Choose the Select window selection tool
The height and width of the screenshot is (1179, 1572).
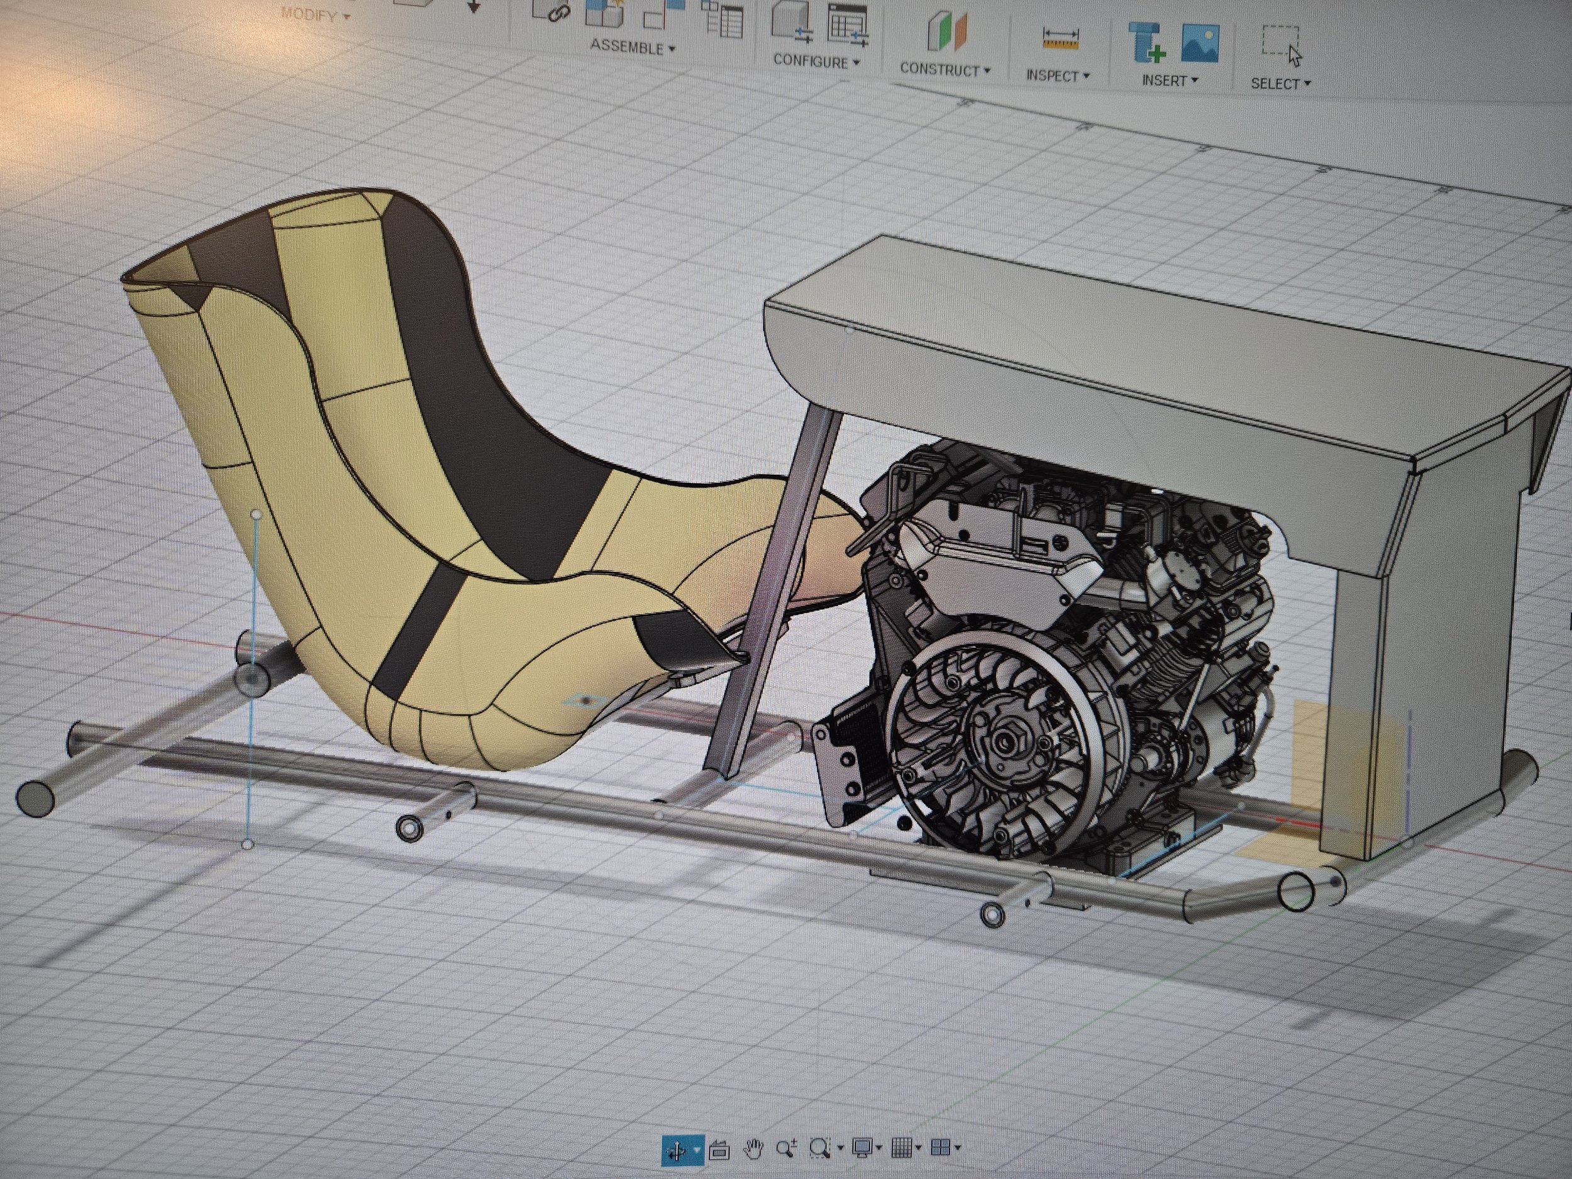coord(1281,45)
